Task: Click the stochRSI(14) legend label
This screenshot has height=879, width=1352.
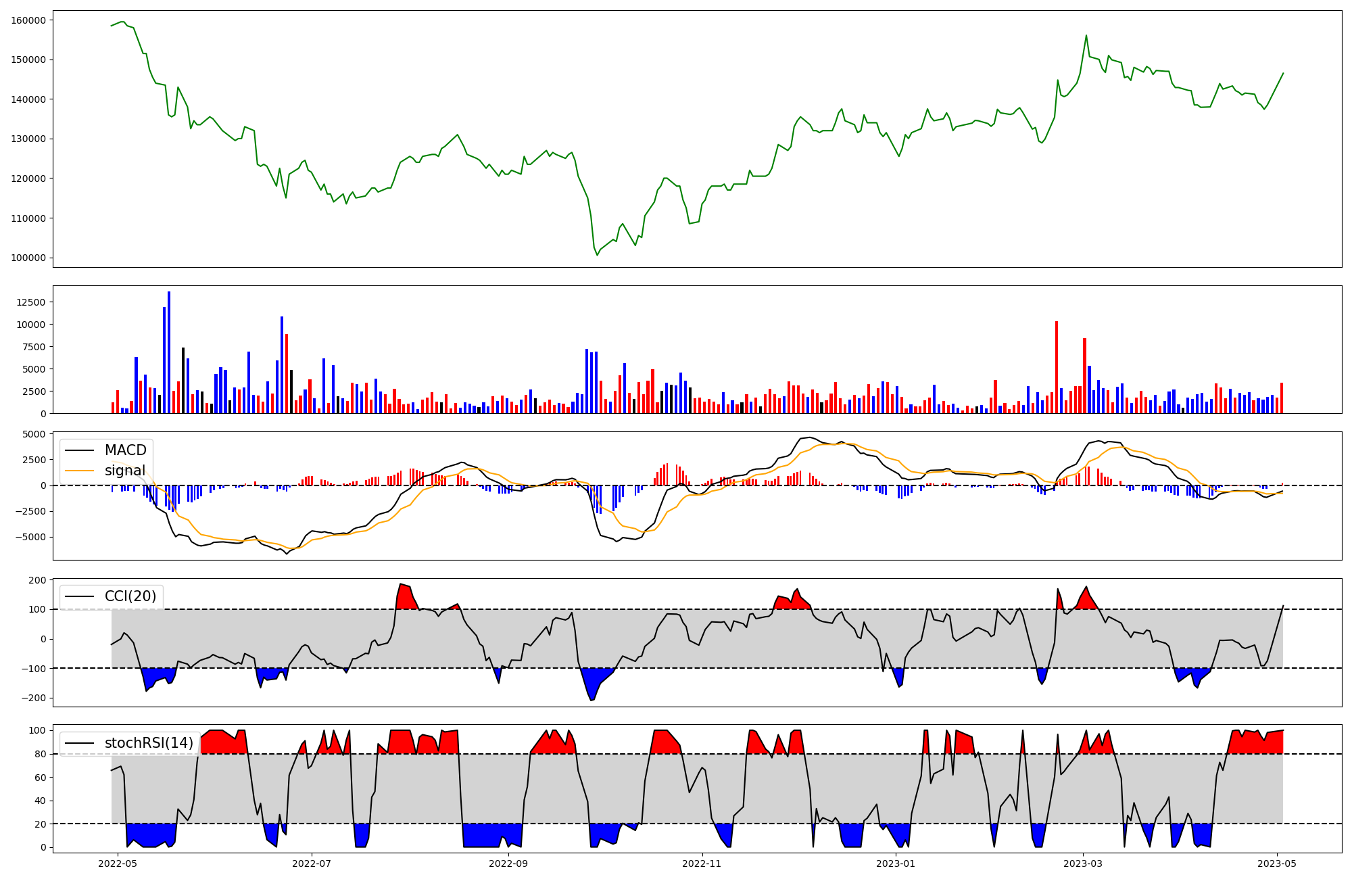Action: click(x=149, y=743)
